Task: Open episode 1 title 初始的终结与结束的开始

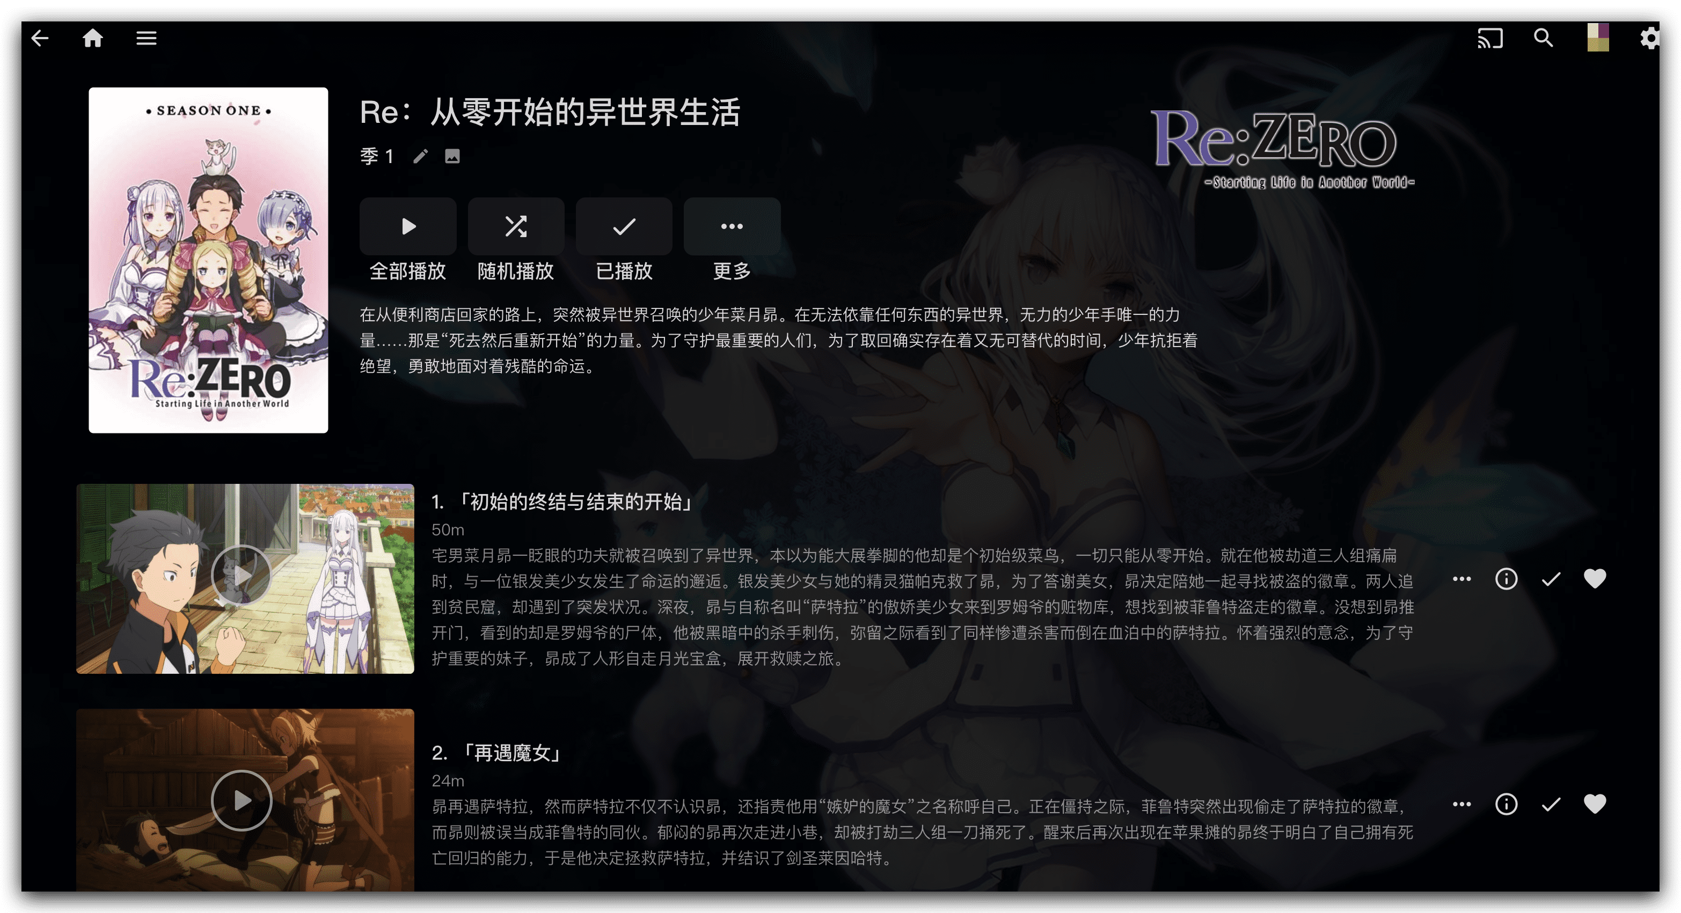Action: tap(562, 502)
